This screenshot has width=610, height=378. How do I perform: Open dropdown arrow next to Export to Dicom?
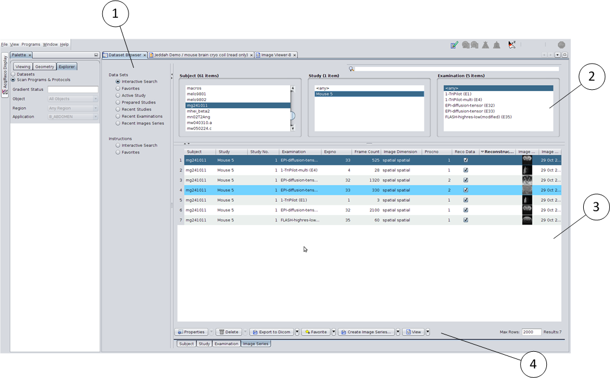(297, 332)
